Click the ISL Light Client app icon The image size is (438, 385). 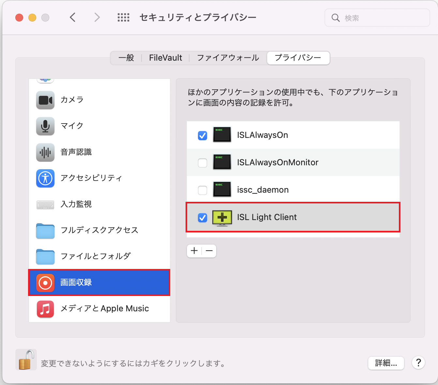tap(222, 218)
